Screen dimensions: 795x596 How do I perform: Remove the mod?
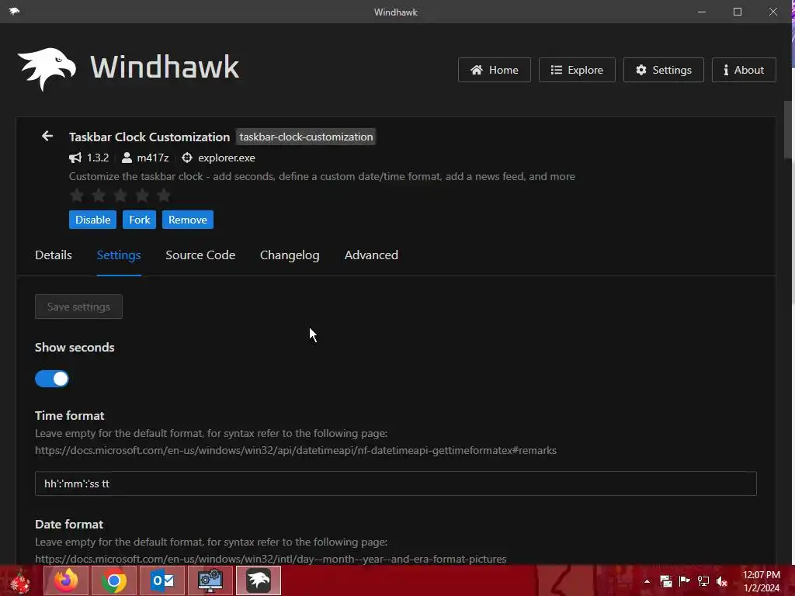click(x=188, y=220)
